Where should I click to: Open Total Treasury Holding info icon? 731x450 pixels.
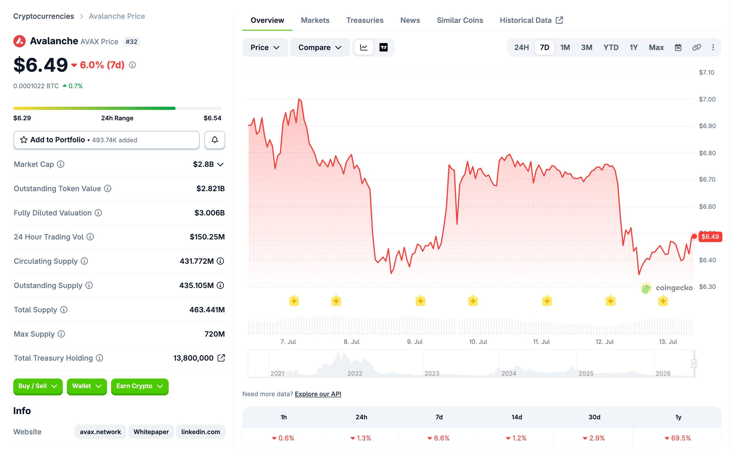tap(100, 358)
